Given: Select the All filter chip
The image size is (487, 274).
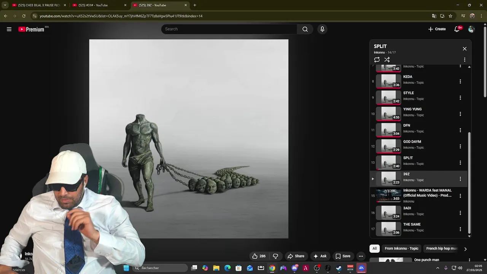Looking at the screenshot, I should click(x=374, y=249).
